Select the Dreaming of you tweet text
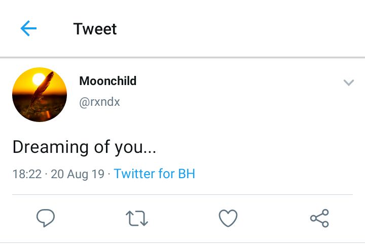 84,147
